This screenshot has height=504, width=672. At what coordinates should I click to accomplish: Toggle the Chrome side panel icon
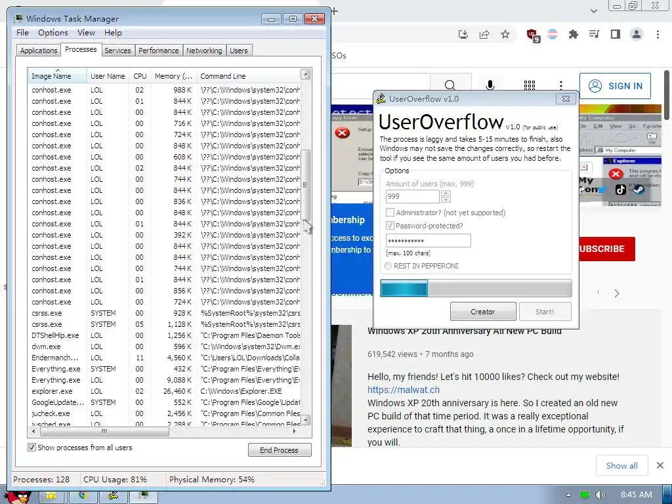pyautogui.click(x=616, y=34)
